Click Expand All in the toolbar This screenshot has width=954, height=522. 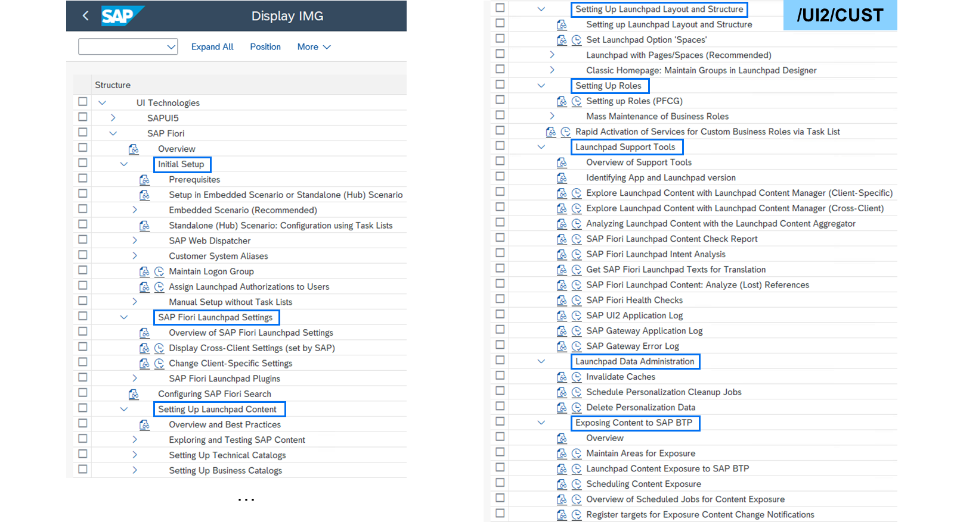[212, 47]
